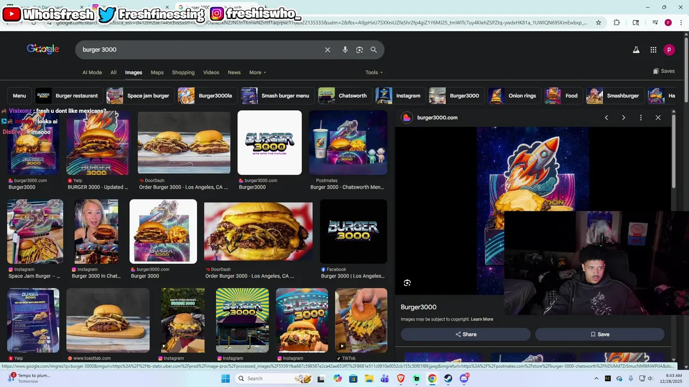The image size is (689, 387).
Task: Open Chrome three-dot menu
Action: (x=680, y=23)
